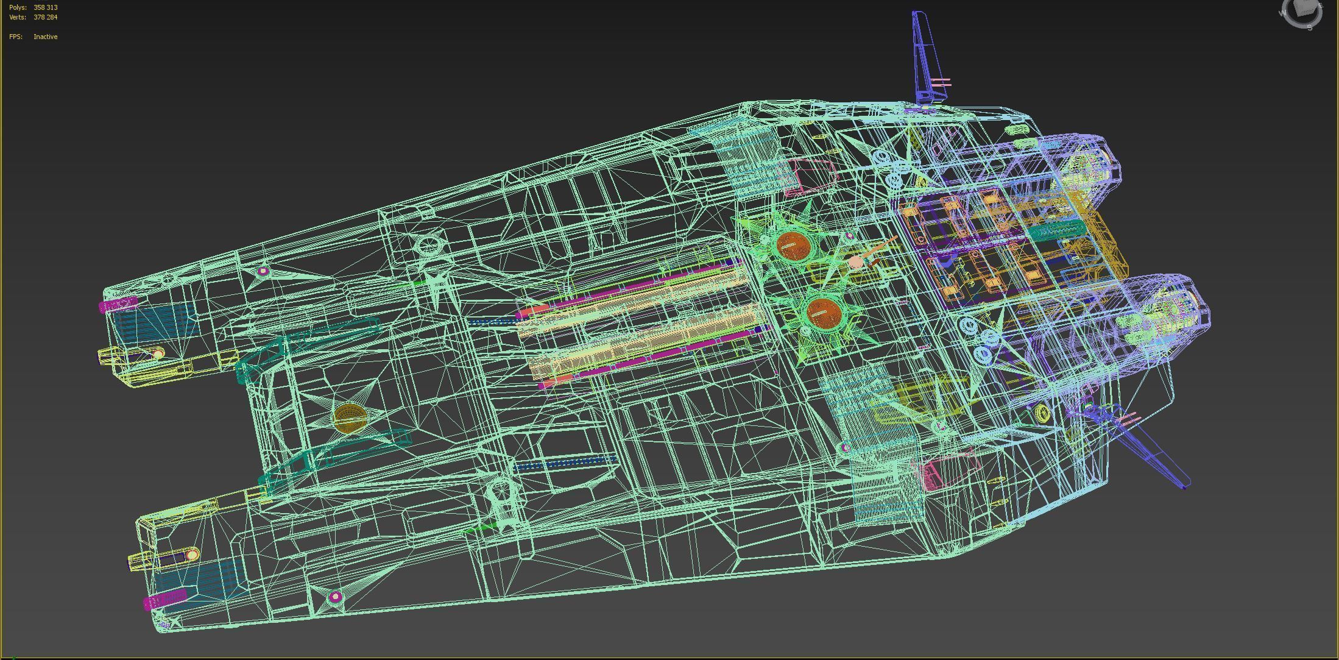The height and width of the screenshot is (660, 1339).
Task: Click the S compass label on ViewCube
Action: (1309, 28)
